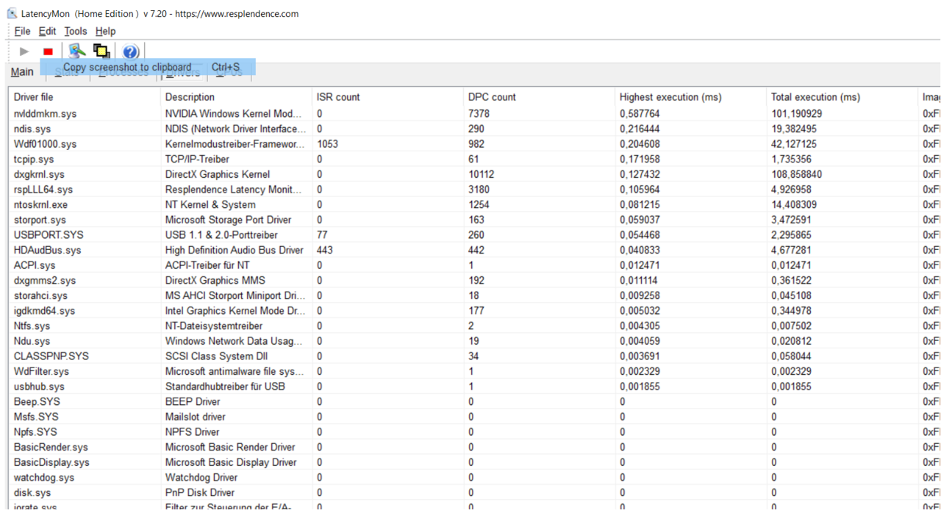This screenshot has height=510, width=941.
Task: Select the BasicRender.sys driver row
Action: [x=474, y=447]
